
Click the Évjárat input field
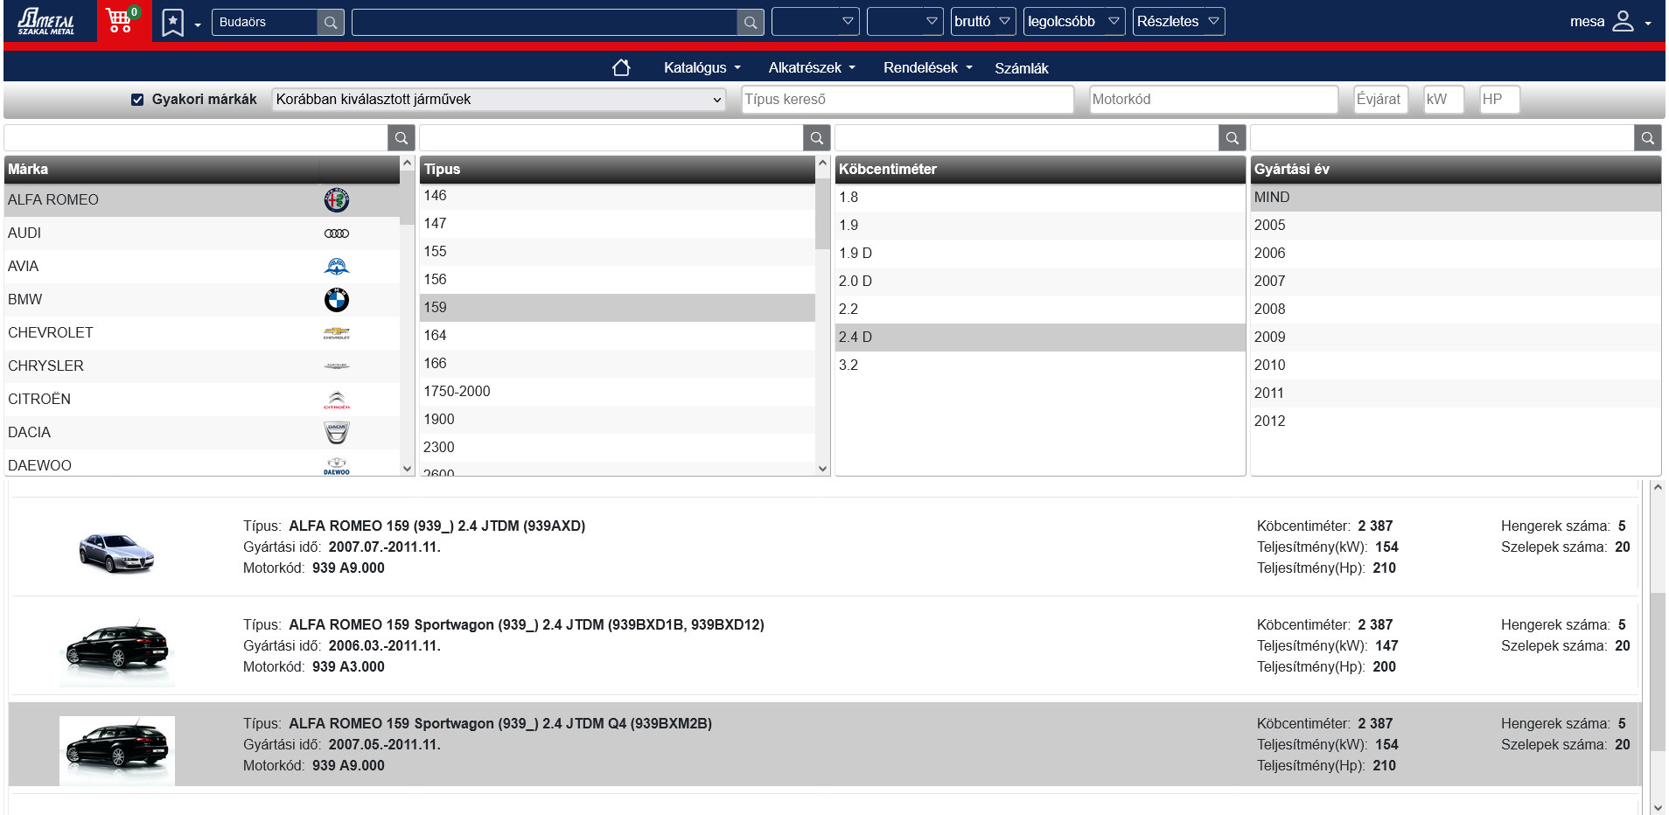coord(1381,100)
